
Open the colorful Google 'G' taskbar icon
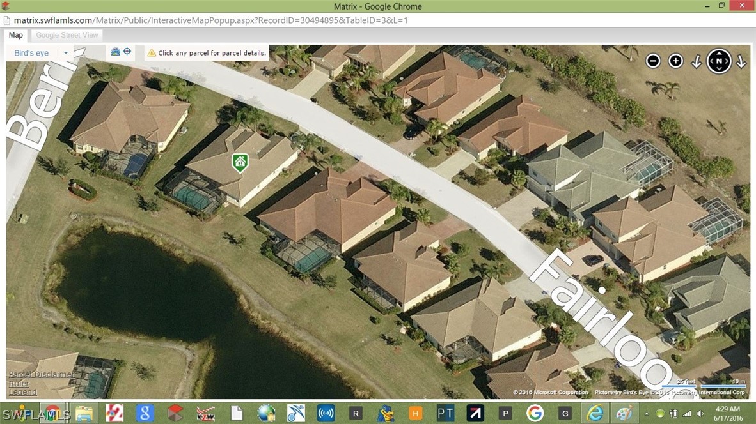coord(535,413)
